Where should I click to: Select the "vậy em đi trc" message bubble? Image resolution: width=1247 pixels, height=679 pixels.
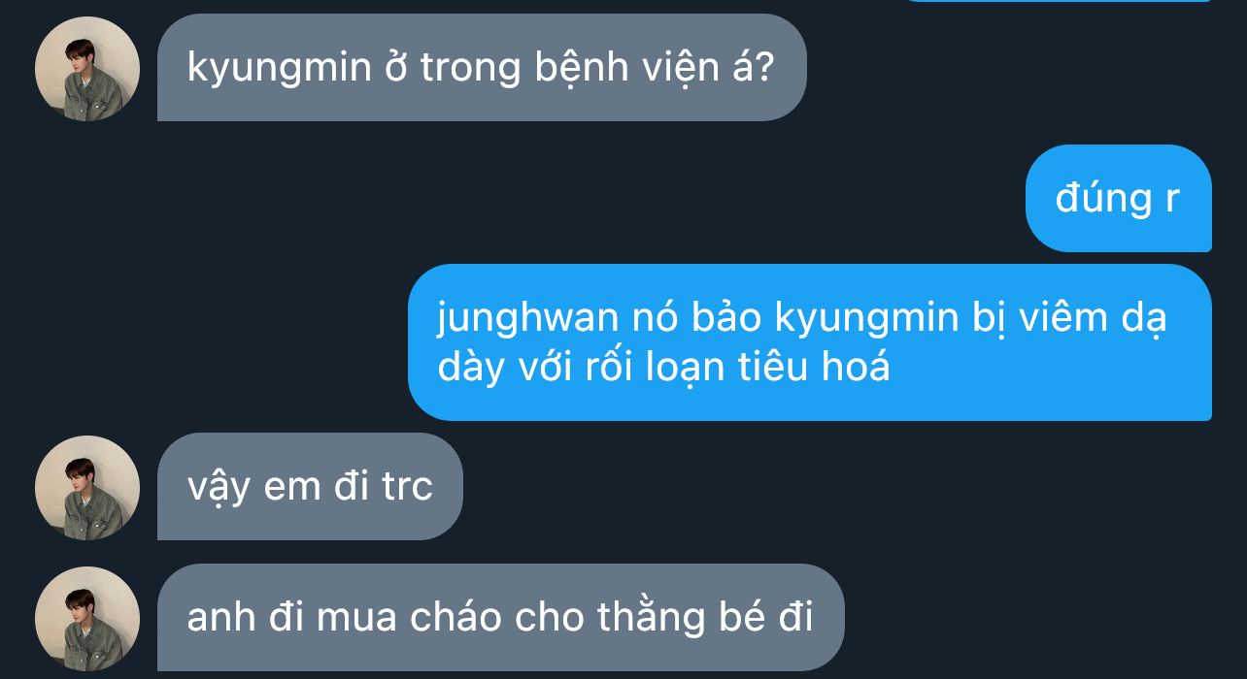[310, 487]
